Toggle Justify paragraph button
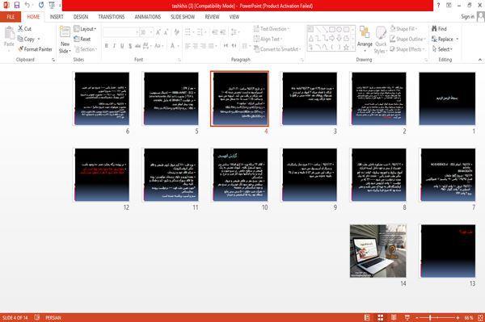 [212, 46]
